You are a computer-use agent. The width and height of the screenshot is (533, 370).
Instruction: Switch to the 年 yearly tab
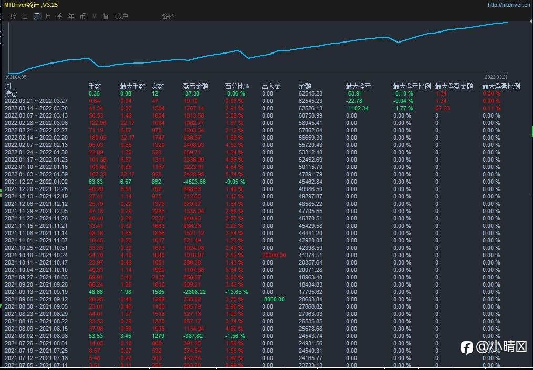71,16
